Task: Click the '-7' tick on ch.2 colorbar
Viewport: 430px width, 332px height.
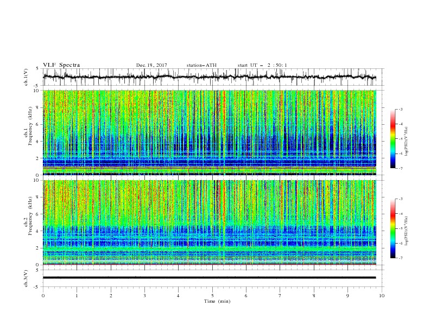Action: pyautogui.click(x=401, y=258)
